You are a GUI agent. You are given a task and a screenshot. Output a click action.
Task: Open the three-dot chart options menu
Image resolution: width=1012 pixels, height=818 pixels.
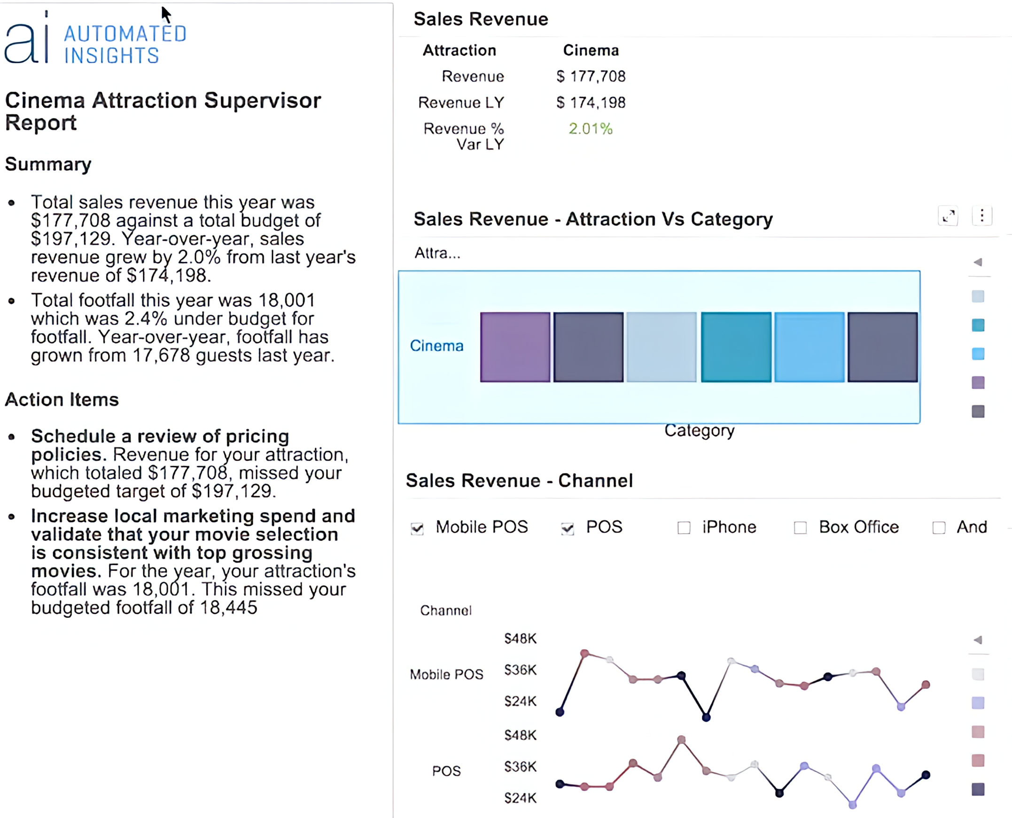[982, 216]
